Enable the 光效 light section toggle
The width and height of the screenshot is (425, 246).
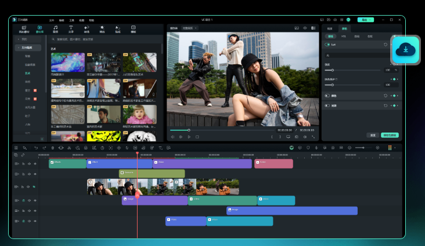(x=327, y=106)
